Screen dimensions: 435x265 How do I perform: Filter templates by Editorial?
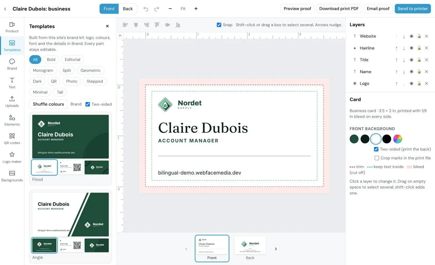[72, 60]
